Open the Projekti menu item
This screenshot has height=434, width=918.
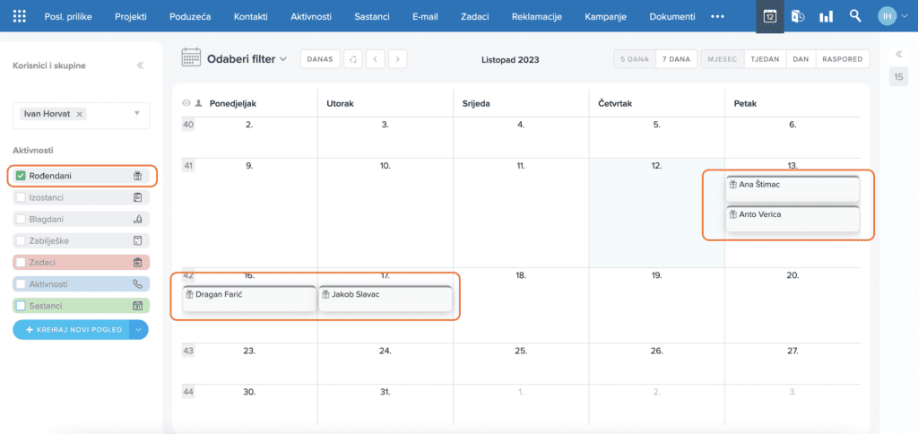pyautogui.click(x=131, y=16)
